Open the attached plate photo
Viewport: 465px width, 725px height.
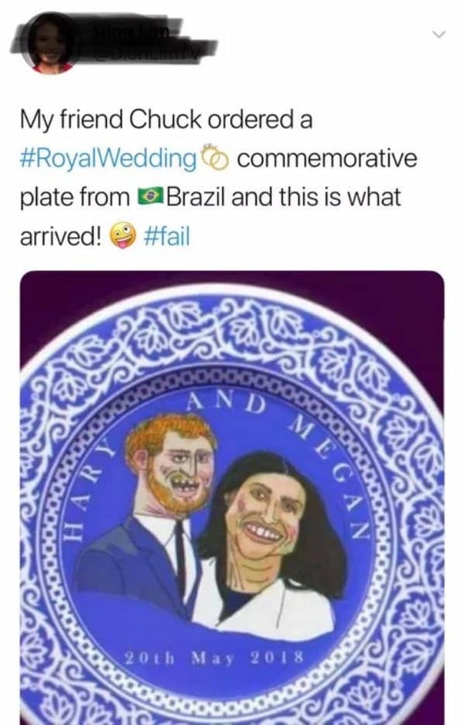point(232,498)
